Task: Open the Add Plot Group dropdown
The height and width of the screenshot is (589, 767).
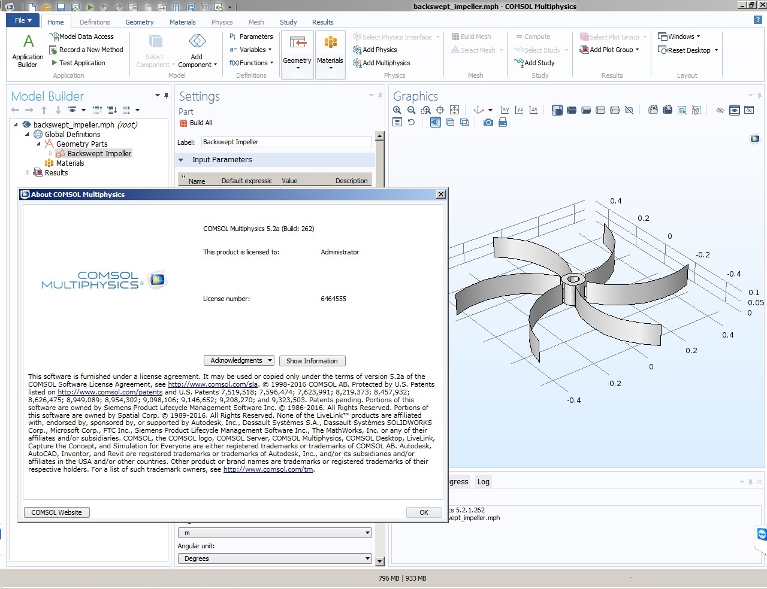Action: [x=610, y=50]
